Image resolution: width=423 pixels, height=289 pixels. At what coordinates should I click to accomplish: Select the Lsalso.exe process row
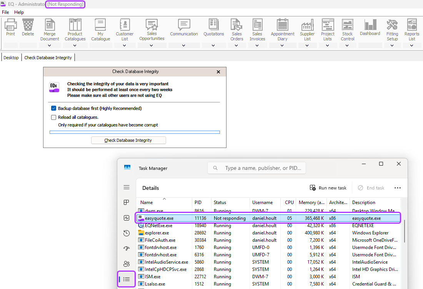[268, 284]
